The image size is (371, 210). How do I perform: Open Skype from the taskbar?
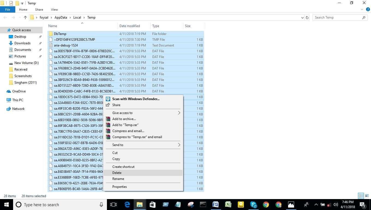point(253,205)
